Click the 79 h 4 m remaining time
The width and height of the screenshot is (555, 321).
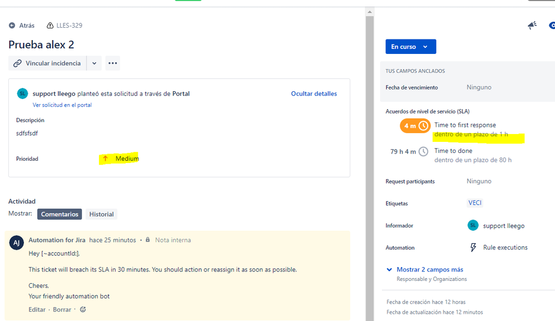click(x=403, y=151)
